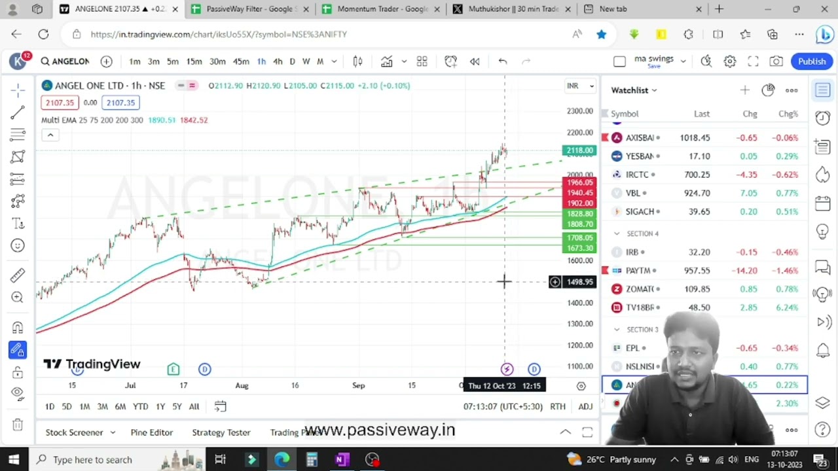Screen dimensions: 838x471
Task: Start bar replay mode
Action: click(475, 61)
